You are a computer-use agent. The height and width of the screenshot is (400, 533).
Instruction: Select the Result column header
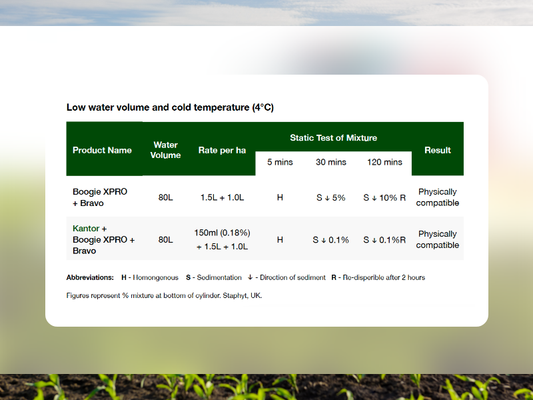click(438, 150)
